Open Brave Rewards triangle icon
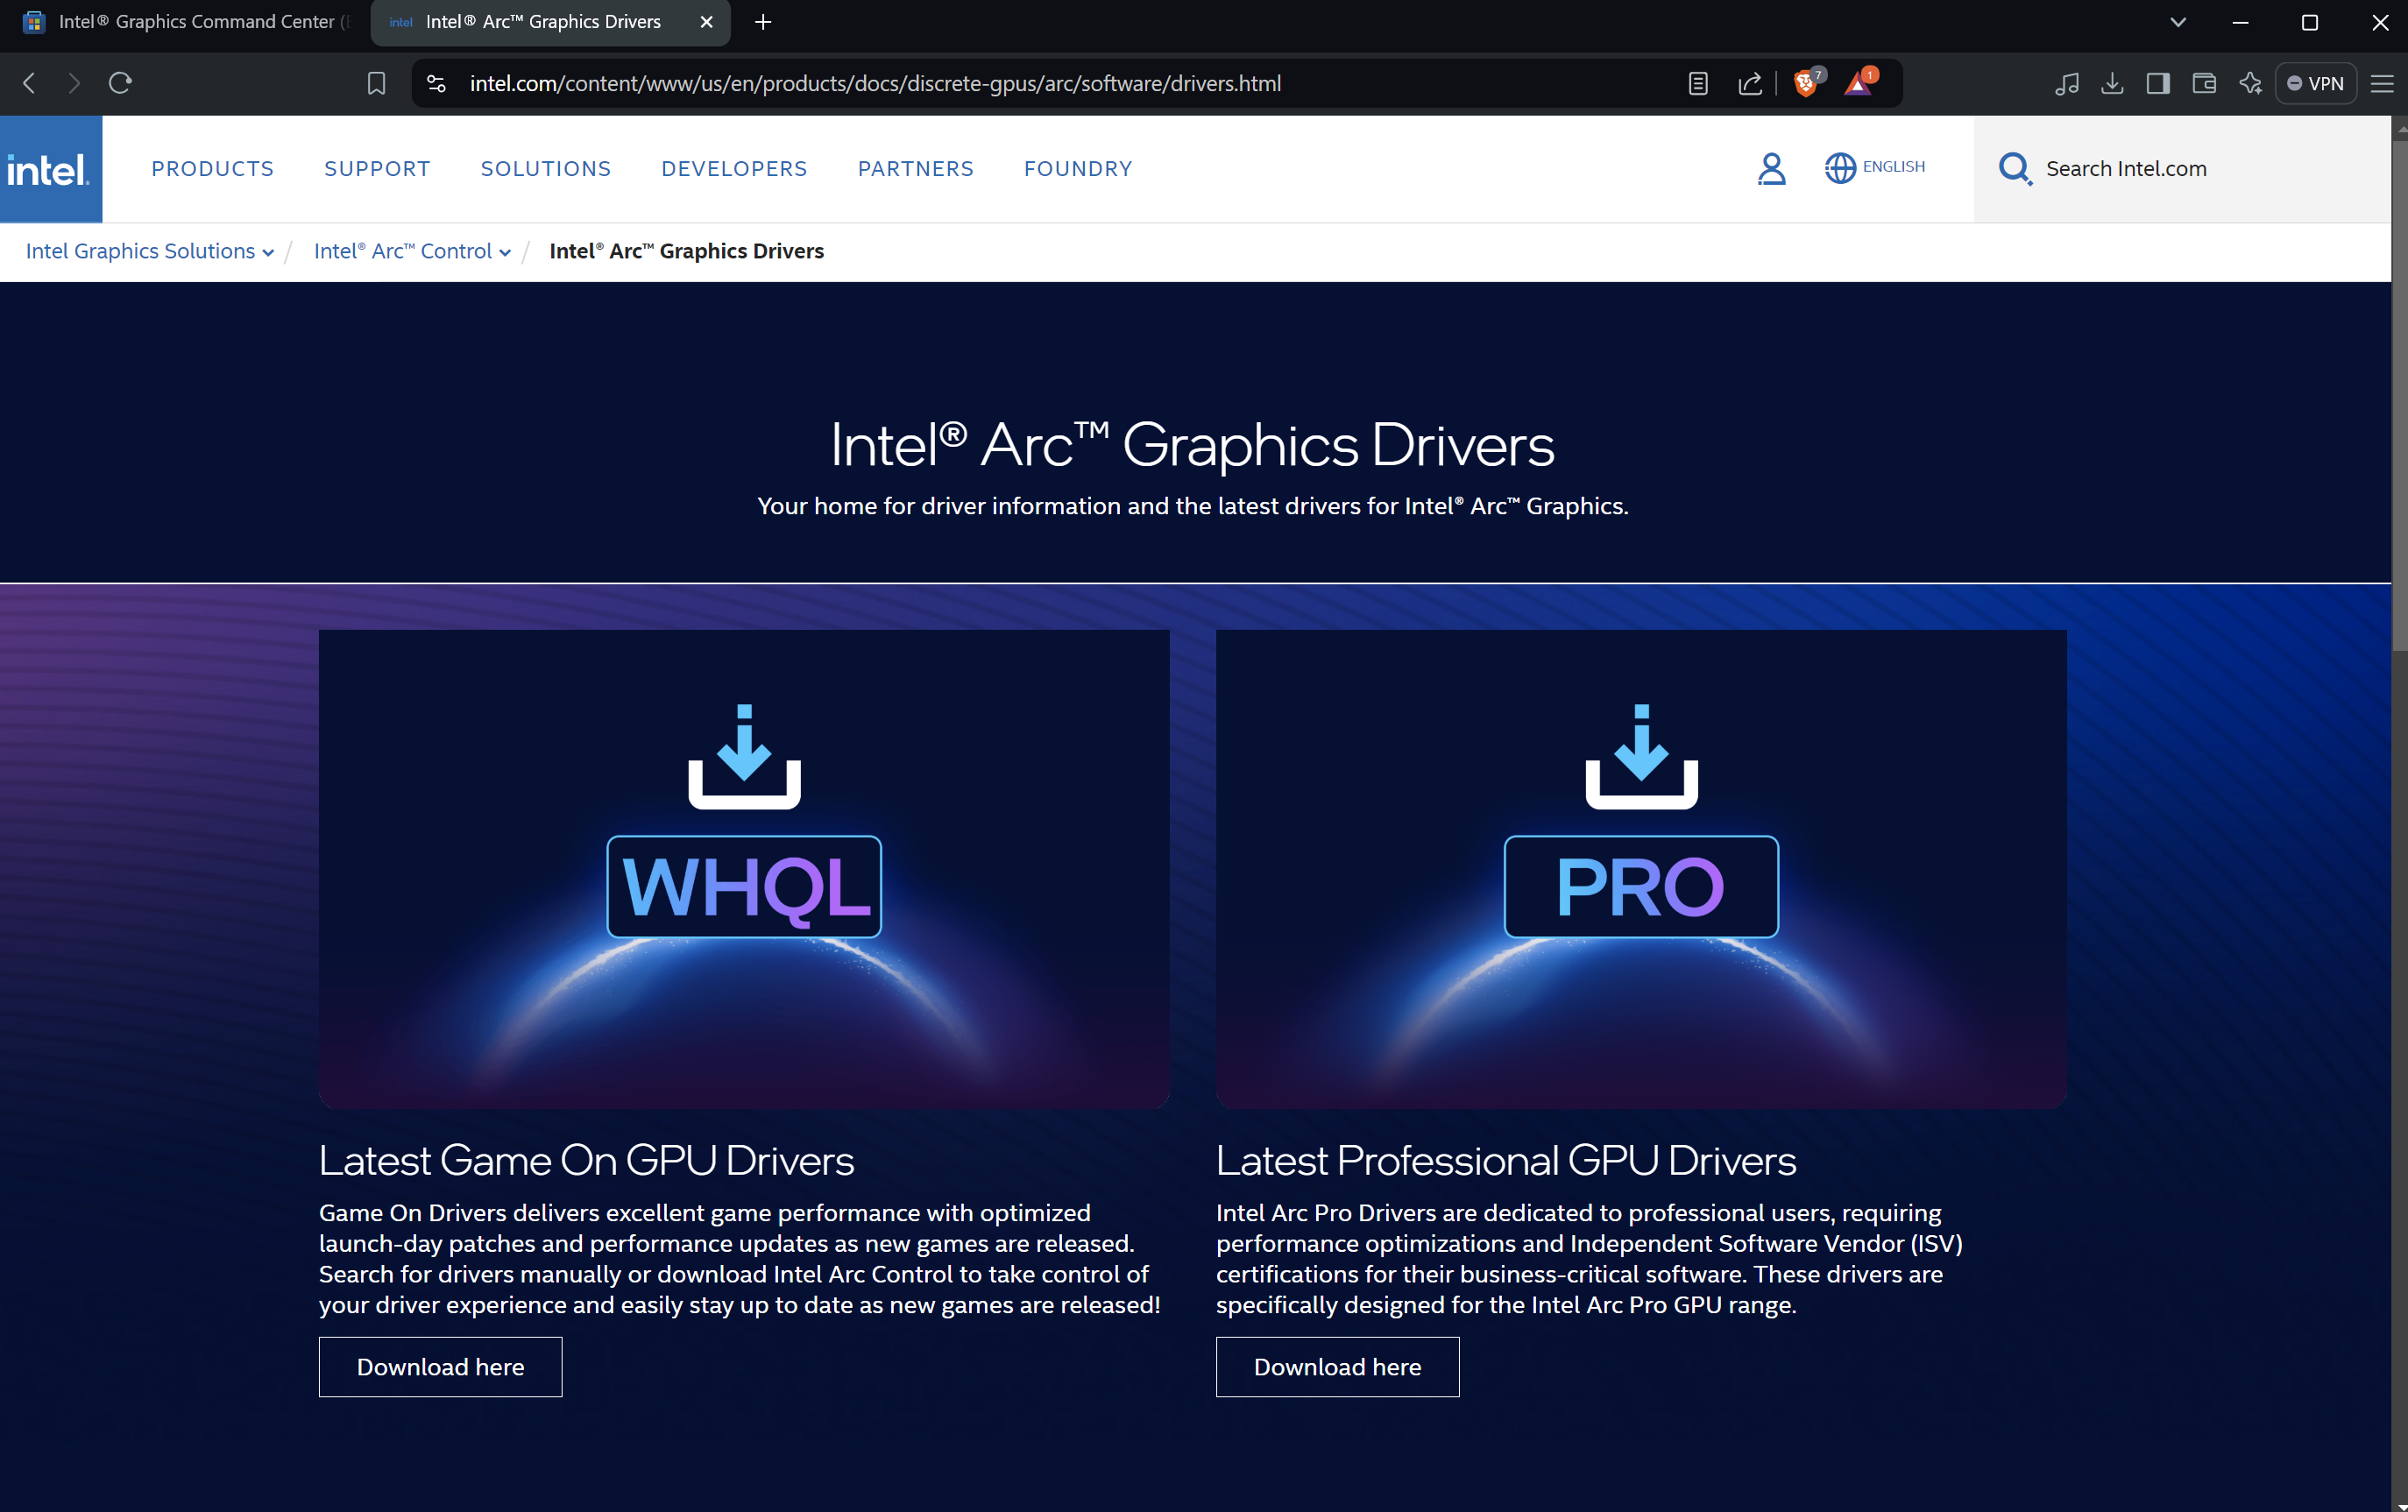 click(1858, 84)
